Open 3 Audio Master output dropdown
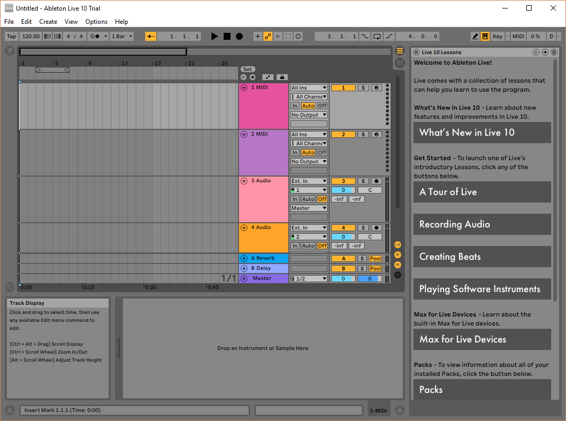 coord(309,208)
